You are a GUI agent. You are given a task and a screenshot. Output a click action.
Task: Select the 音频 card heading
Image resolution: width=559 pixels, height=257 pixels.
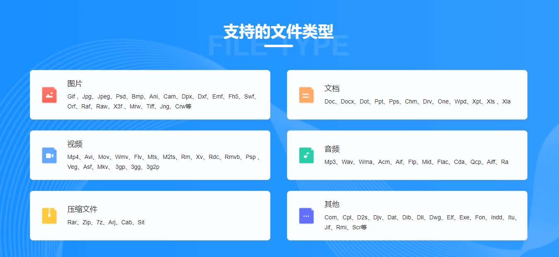click(x=332, y=149)
